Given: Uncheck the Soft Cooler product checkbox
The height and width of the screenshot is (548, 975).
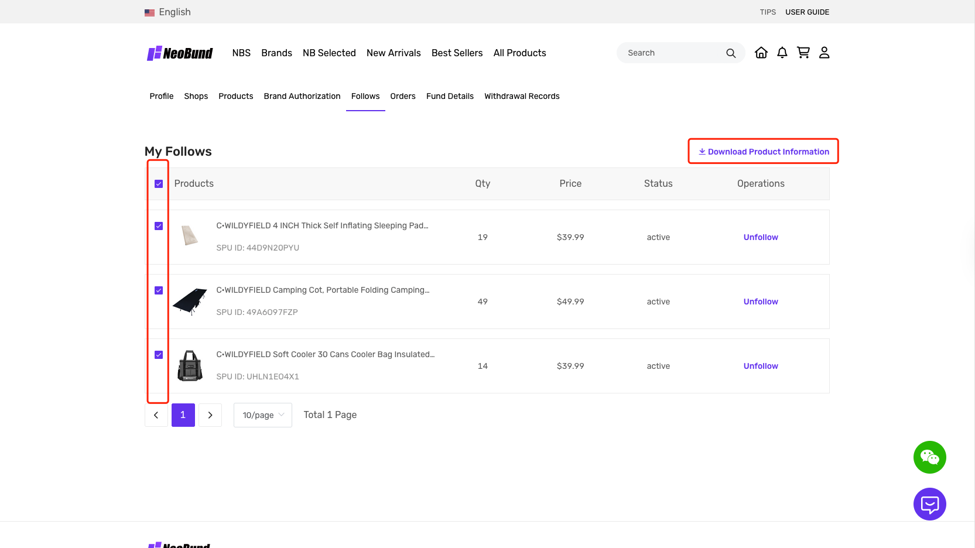Looking at the screenshot, I should pyautogui.click(x=159, y=355).
